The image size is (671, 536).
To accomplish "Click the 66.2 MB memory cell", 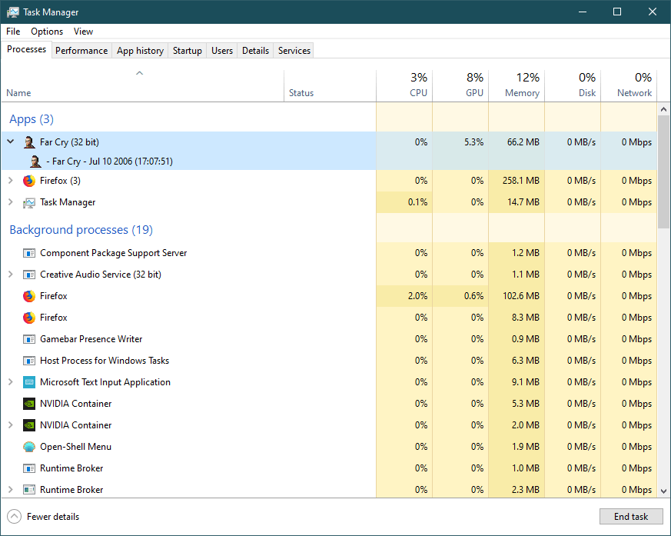I will 517,142.
